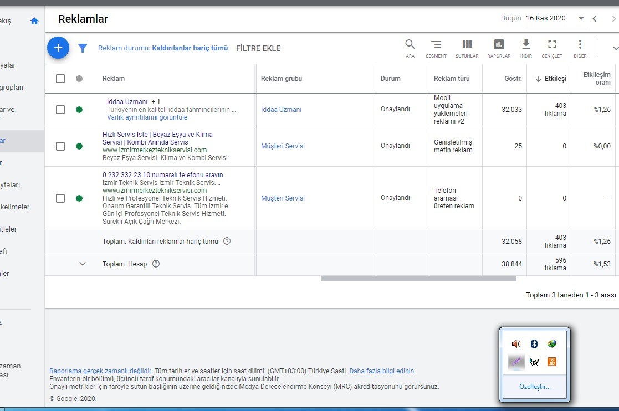Viewport: 619px width, 411px height.
Task: Select the 'akış' sidebar item
Action: [x=6, y=21]
